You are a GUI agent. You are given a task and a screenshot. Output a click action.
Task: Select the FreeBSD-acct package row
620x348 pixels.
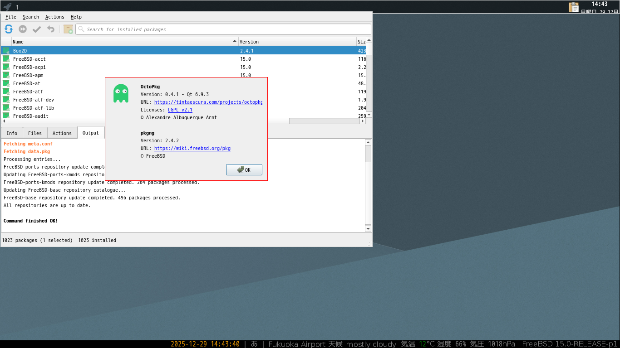click(184, 59)
